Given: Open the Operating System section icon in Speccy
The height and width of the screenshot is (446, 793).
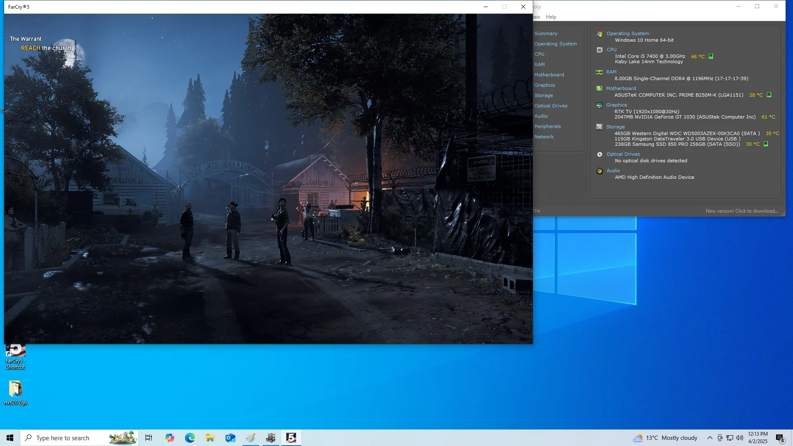Looking at the screenshot, I should [x=600, y=33].
